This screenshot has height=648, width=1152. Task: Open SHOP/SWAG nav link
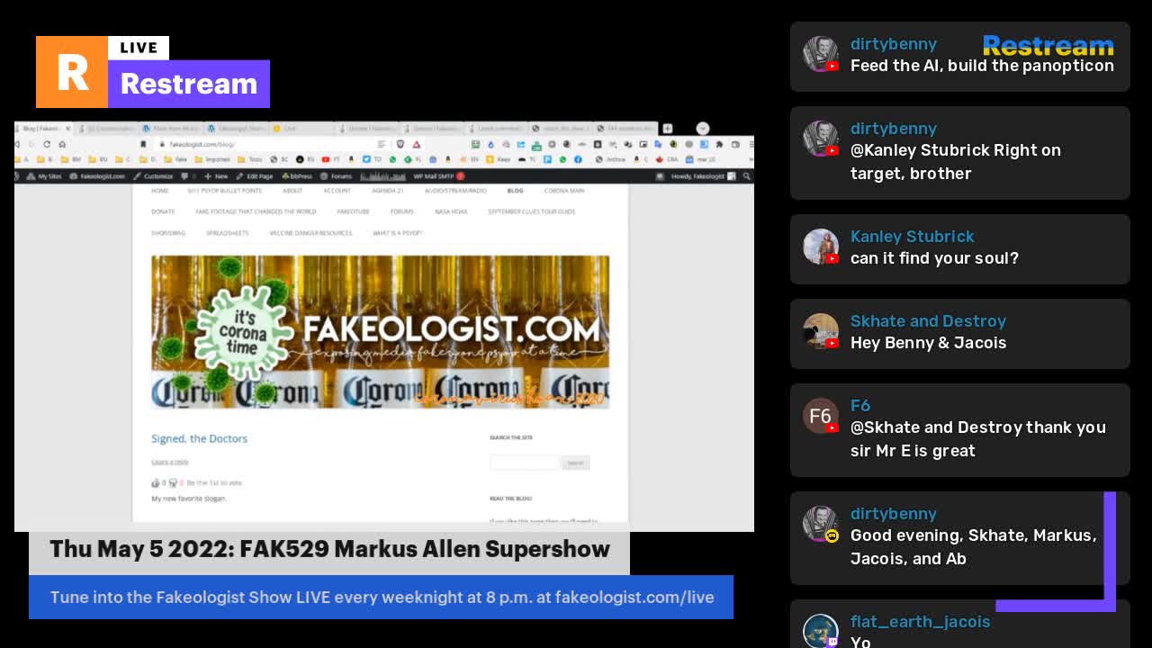coord(168,233)
